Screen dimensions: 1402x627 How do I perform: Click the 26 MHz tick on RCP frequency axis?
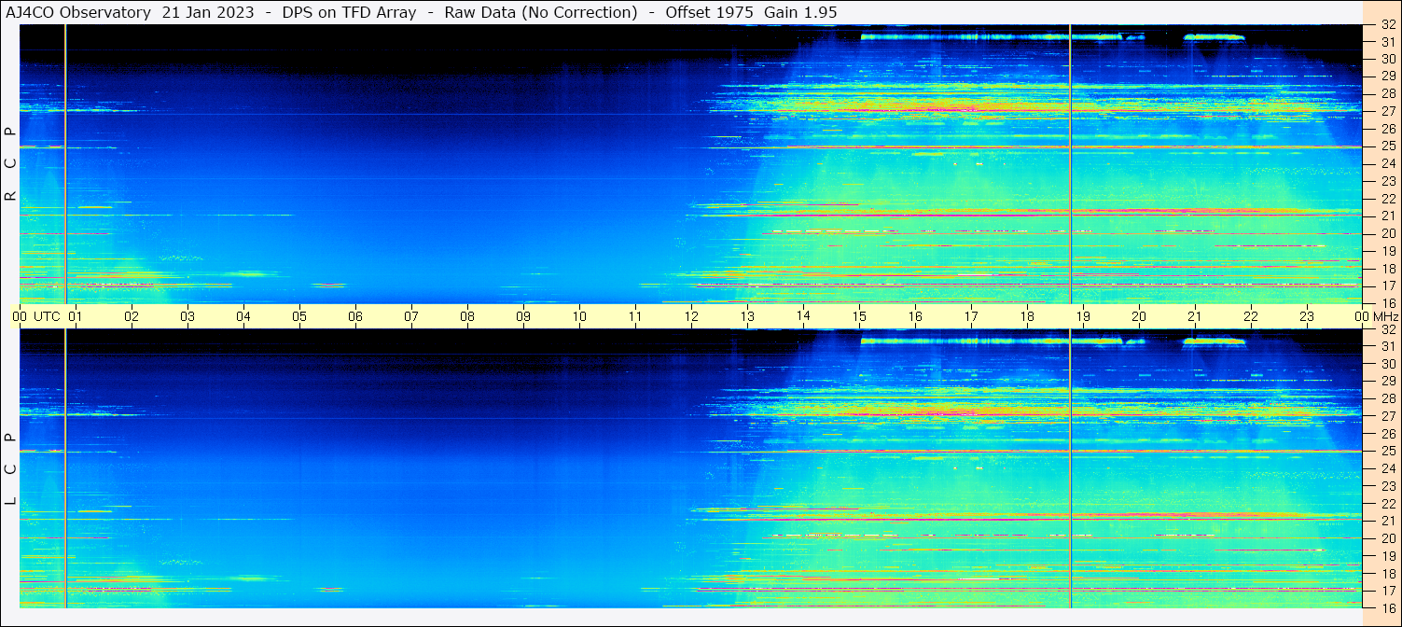[1388, 129]
